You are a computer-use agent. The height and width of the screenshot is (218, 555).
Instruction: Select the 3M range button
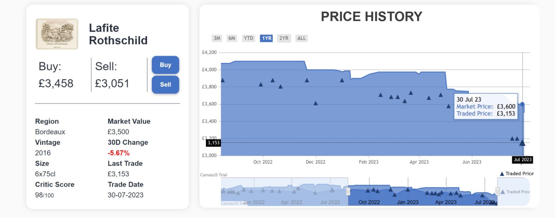[x=217, y=38]
